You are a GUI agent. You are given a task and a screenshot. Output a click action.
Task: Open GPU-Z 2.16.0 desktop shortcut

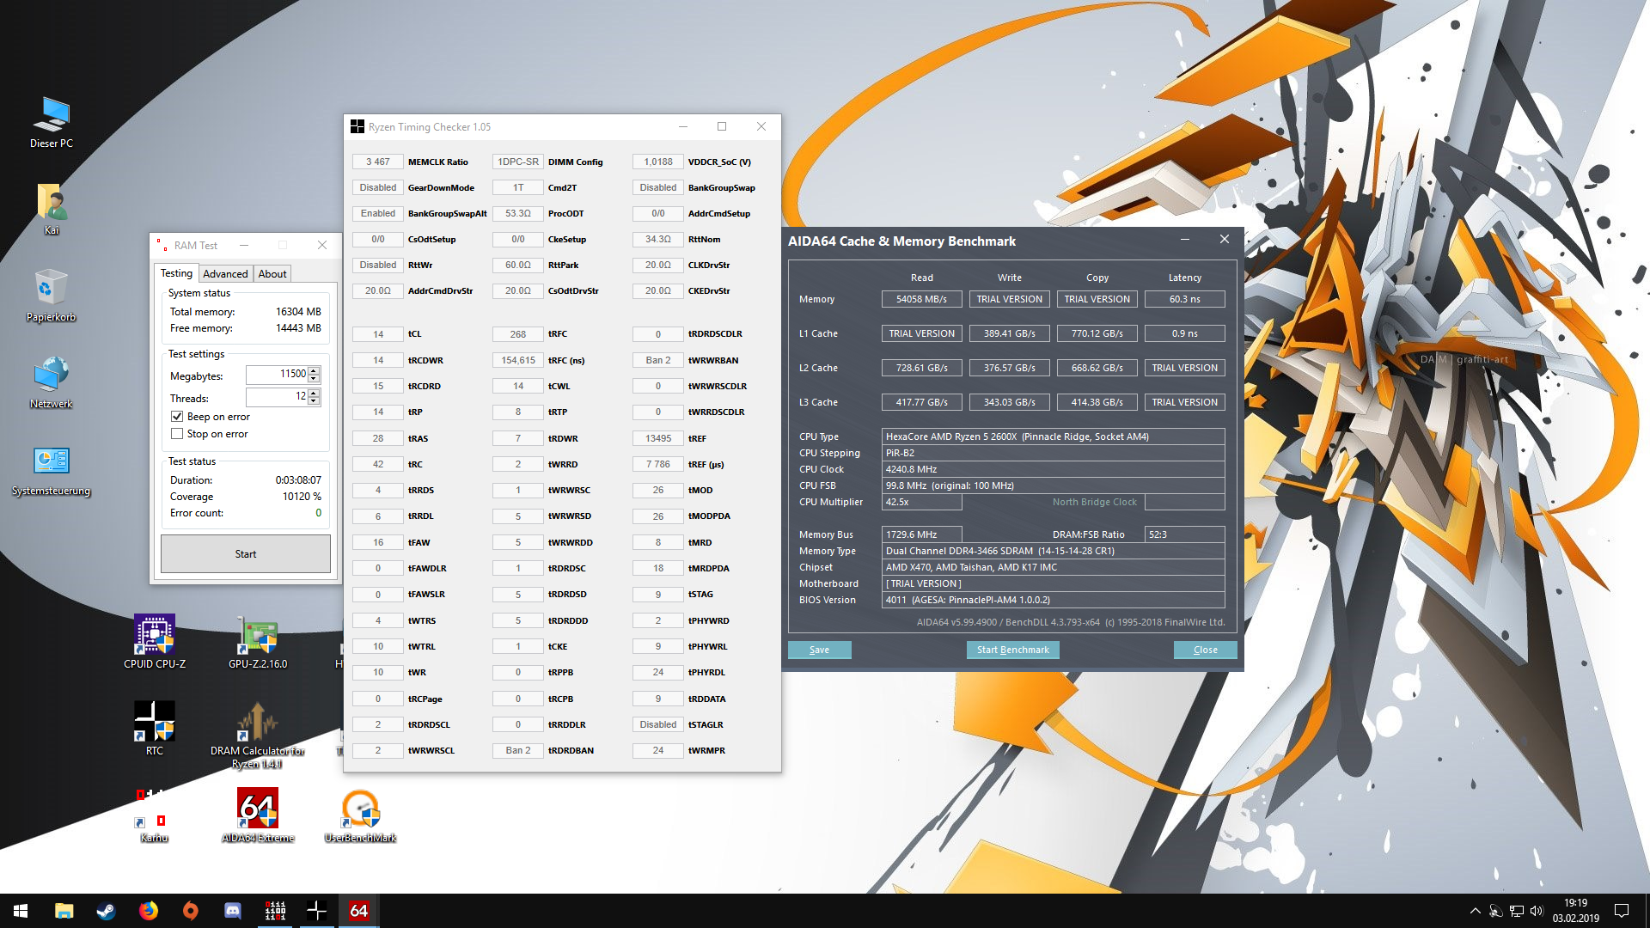click(258, 636)
